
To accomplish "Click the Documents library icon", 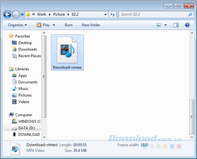I will (x=14, y=82).
